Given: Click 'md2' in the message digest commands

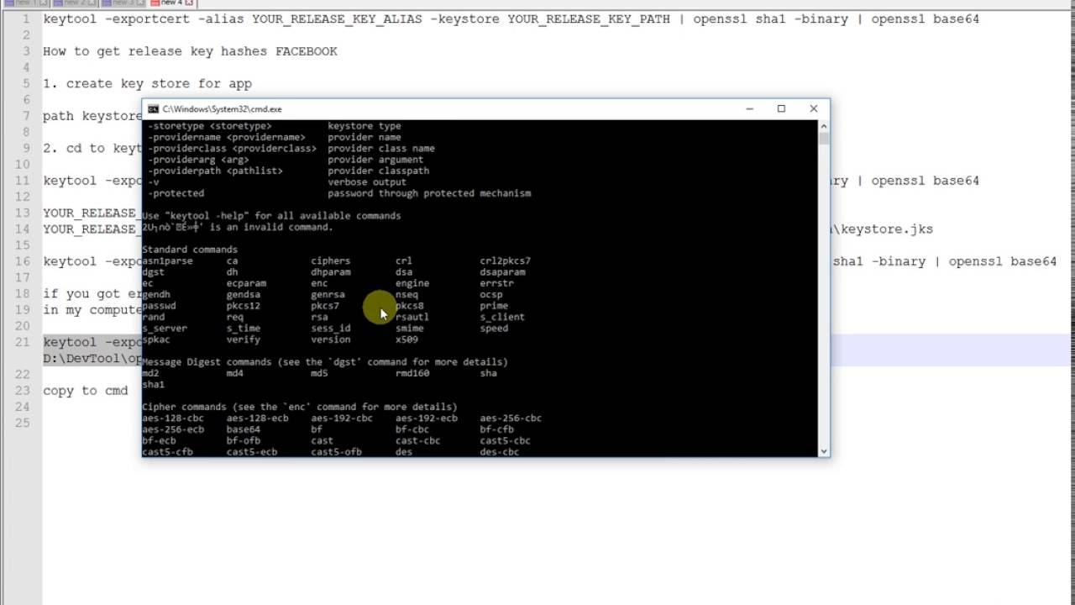Looking at the screenshot, I should [x=150, y=373].
